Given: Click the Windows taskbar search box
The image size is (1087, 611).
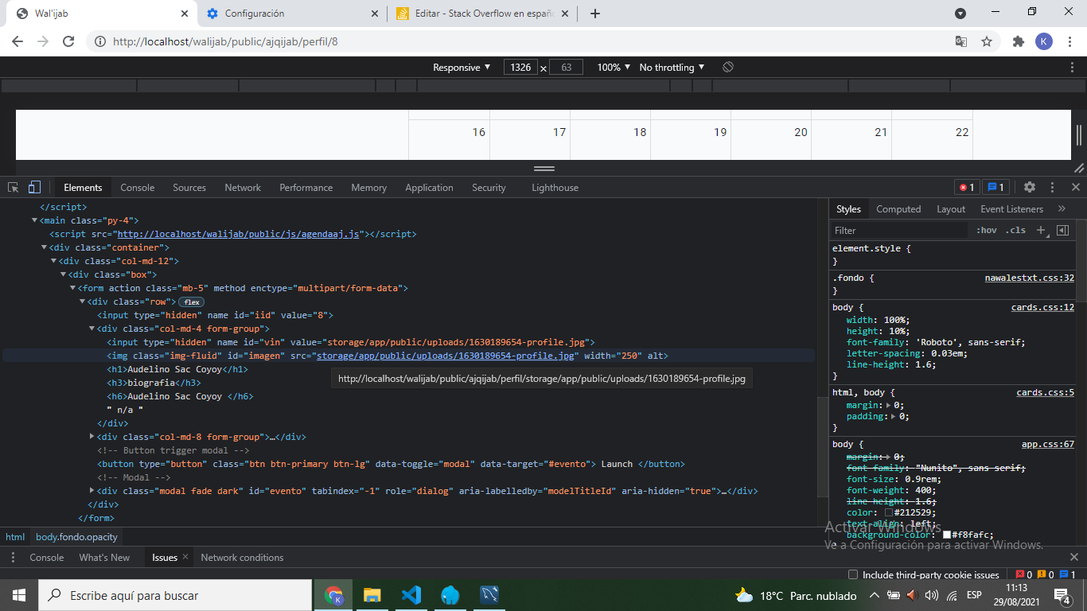Looking at the screenshot, I should click(x=175, y=595).
